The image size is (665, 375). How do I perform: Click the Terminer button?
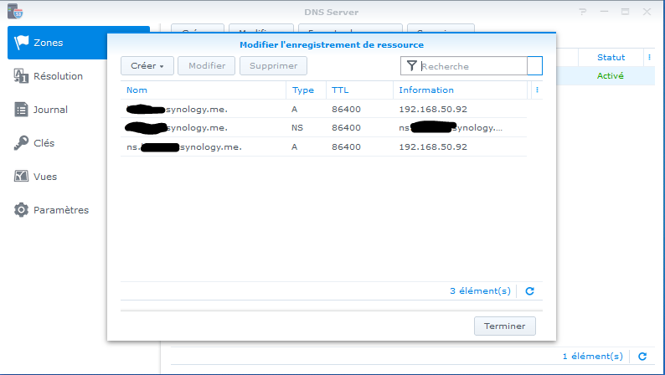coord(505,326)
